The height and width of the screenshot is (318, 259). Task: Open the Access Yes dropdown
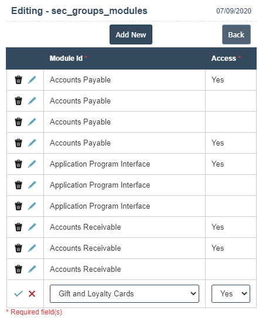[231, 293]
